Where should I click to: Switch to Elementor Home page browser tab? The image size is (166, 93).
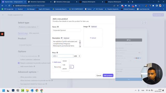63,2
